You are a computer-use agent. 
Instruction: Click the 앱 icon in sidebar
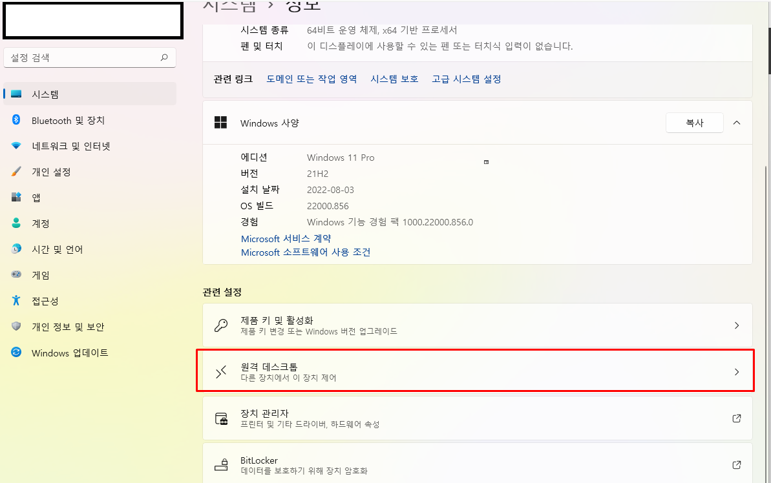16,198
